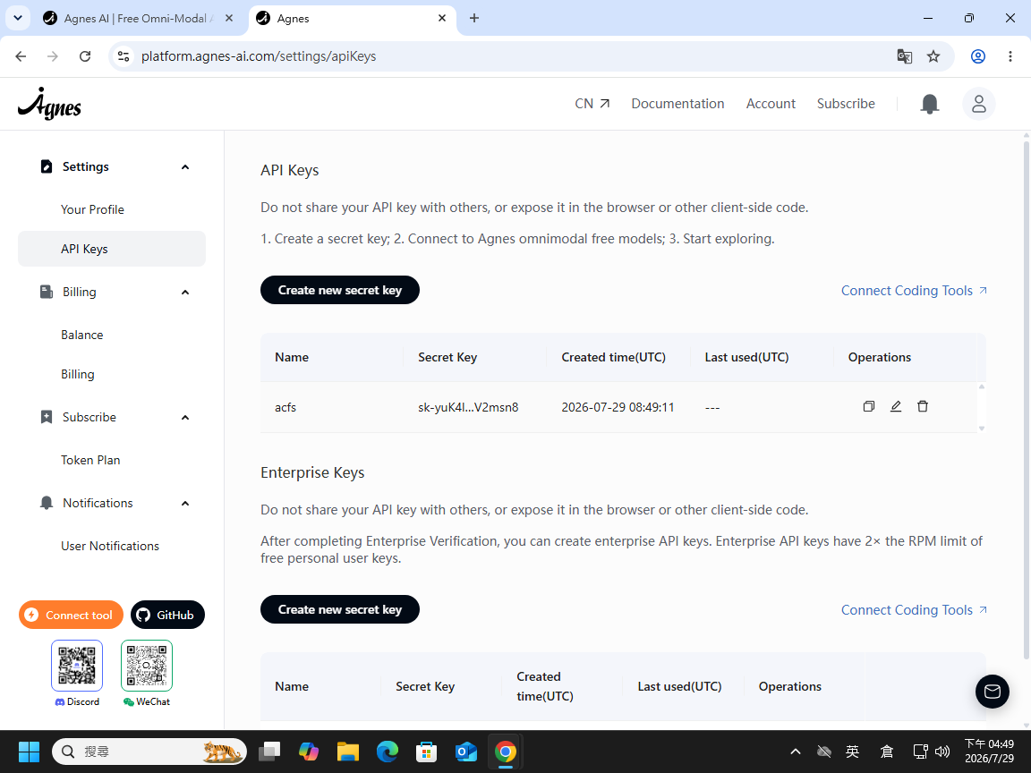
Task: Open the user avatar menu
Action: pyautogui.click(x=978, y=104)
